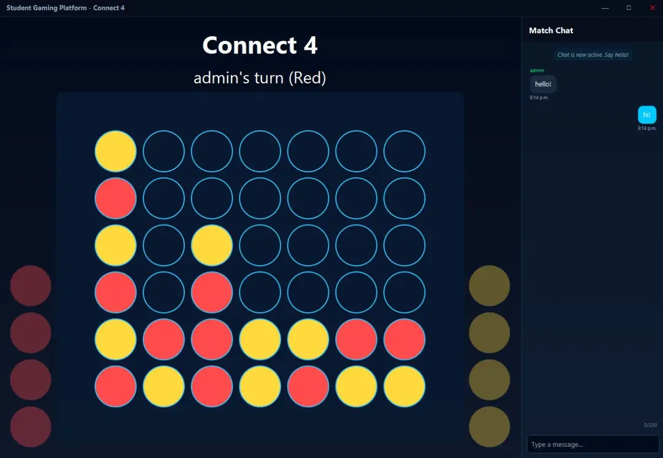Click the 'Chat is now active. Say hello!' notice

tap(593, 55)
